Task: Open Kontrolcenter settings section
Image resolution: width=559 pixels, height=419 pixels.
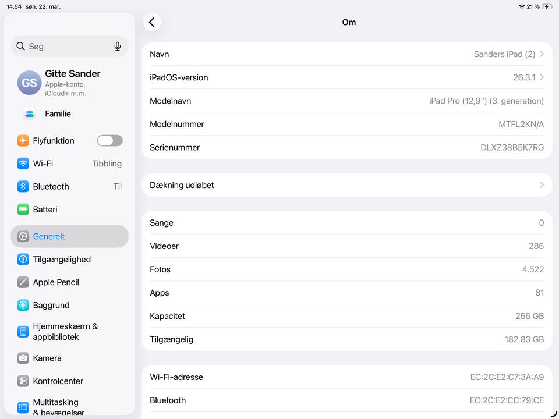Action: [69, 381]
